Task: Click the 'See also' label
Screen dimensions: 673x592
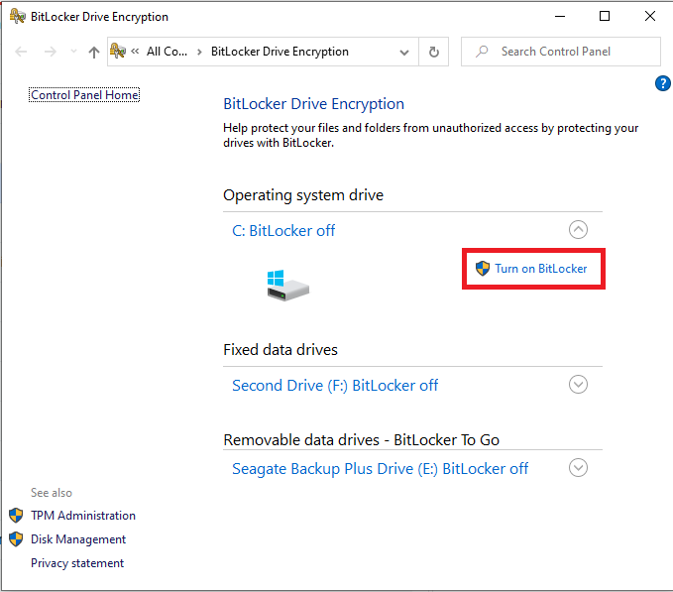Action: point(52,493)
